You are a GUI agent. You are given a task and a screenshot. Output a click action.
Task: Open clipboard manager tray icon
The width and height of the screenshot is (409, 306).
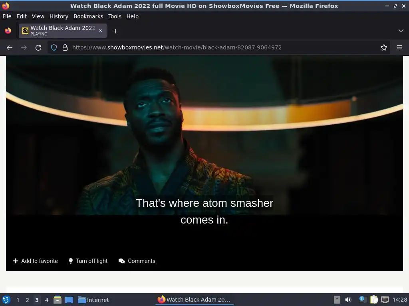point(374,300)
